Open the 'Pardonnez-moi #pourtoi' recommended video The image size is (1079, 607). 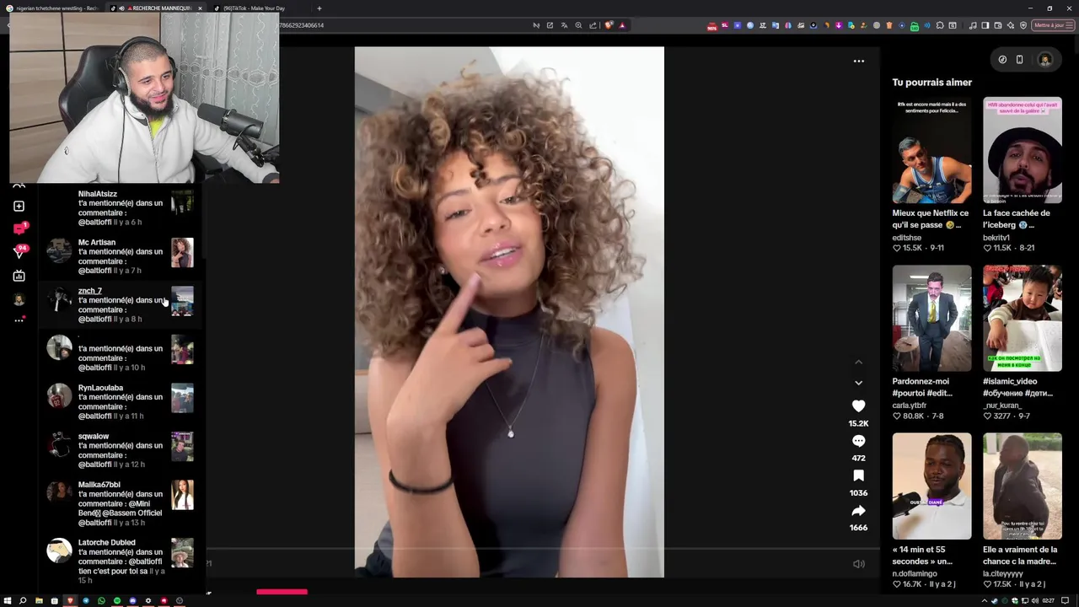pos(931,318)
